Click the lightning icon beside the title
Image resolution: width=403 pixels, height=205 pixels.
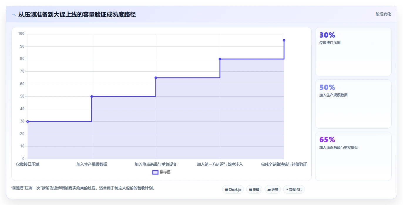pyautogui.click(x=14, y=15)
